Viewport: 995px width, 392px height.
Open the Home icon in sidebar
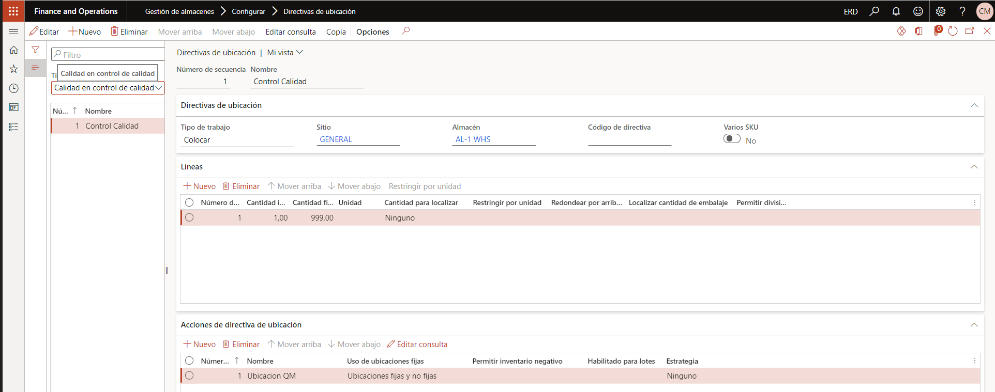[13, 50]
